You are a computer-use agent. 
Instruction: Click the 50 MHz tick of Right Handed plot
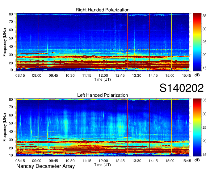[x=11, y=38]
